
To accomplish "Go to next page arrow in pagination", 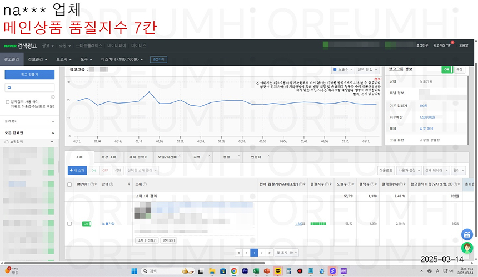I will [x=262, y=253].
